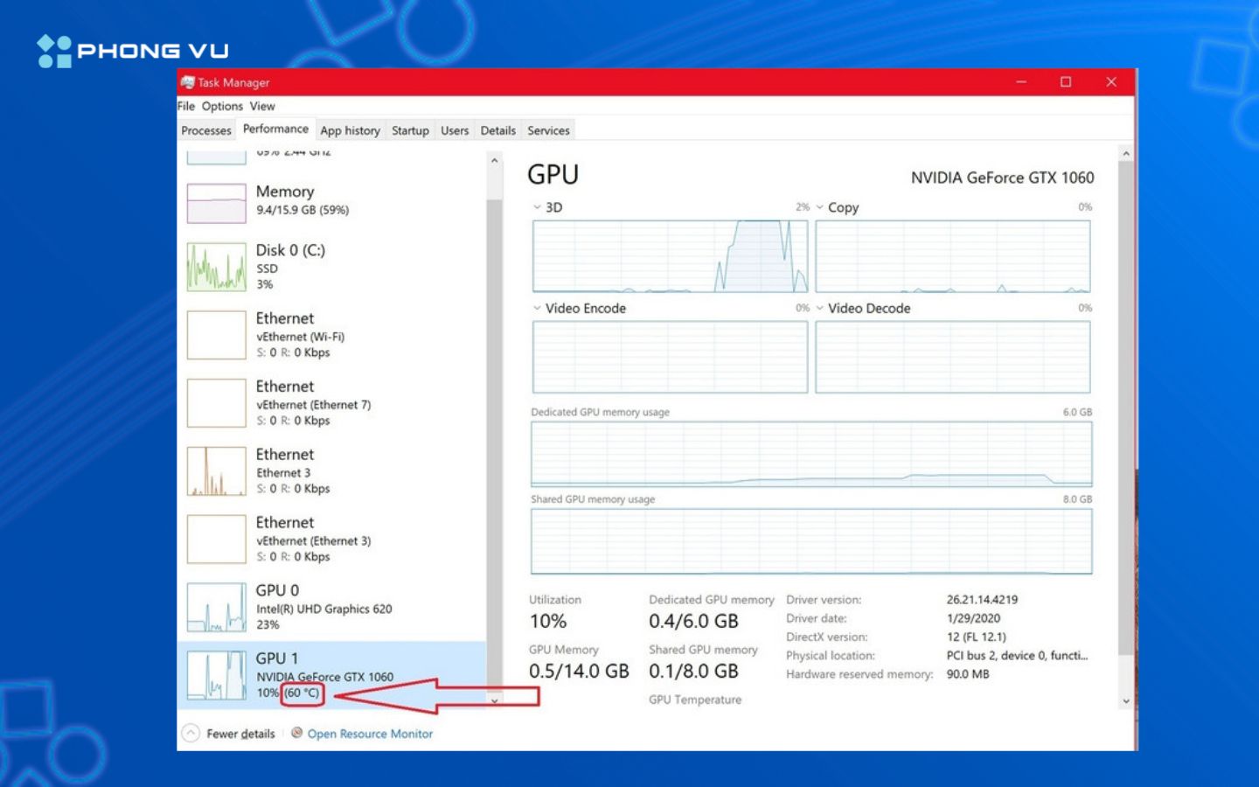Switch to the App history tab
1259x787 pixels.
pyautogui.click(x=350, y=130)
